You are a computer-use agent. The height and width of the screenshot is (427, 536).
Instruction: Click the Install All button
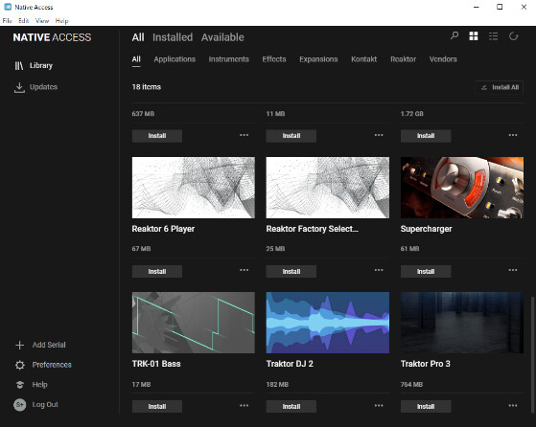tap(499, 87)
